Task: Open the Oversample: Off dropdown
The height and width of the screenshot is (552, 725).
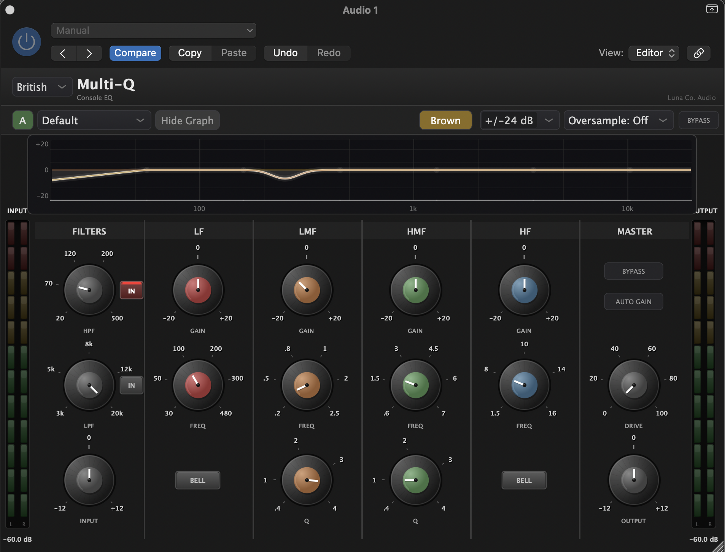Action: [618, 121]
